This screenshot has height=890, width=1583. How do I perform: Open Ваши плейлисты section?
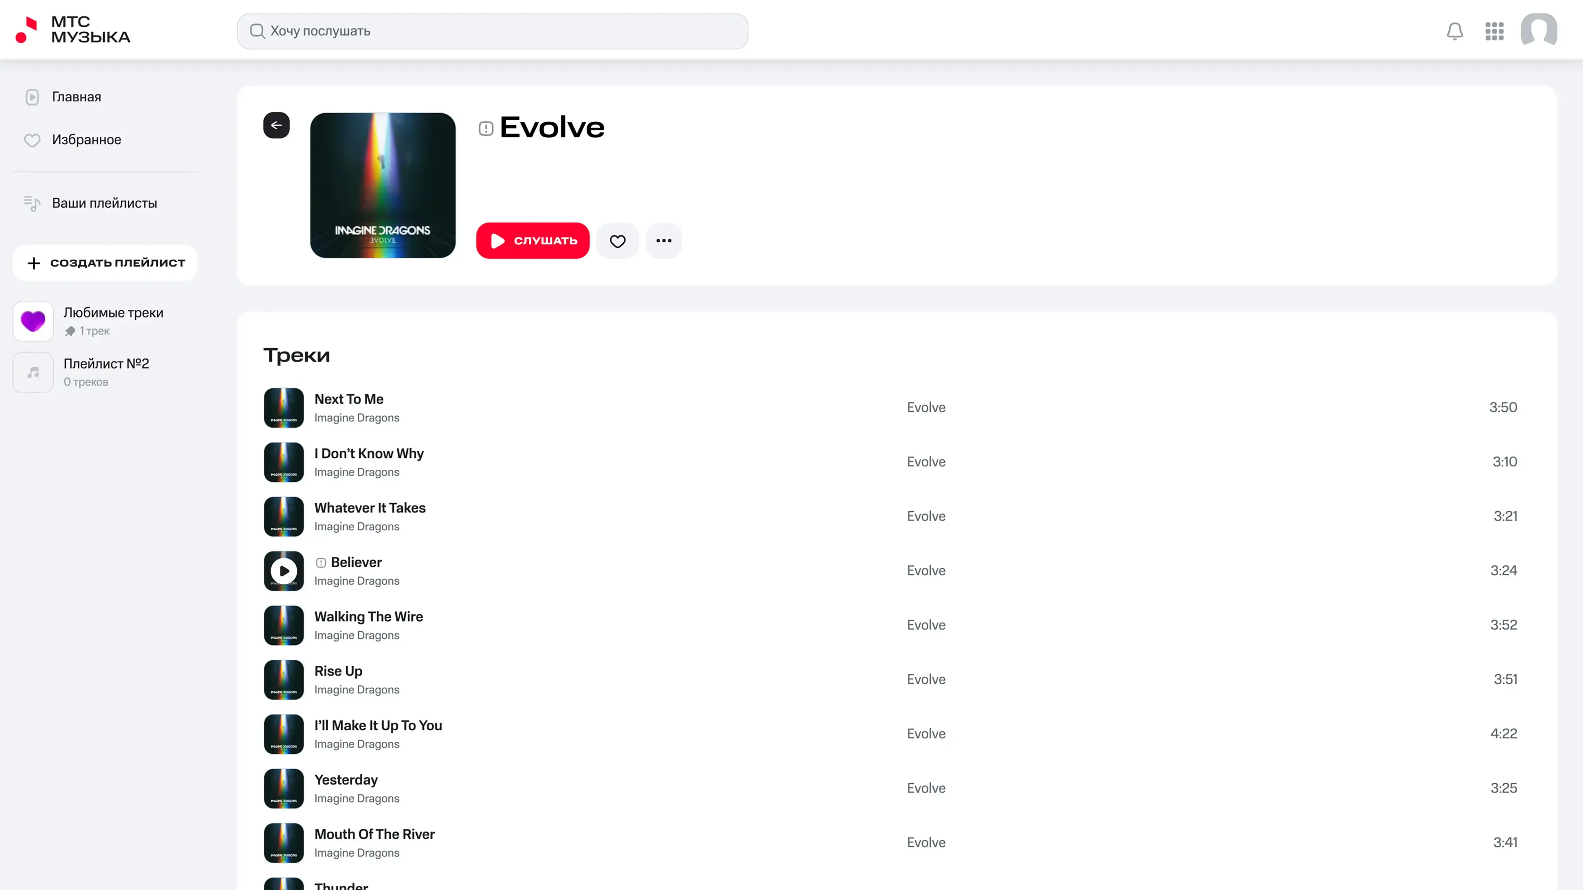(104, 203)
